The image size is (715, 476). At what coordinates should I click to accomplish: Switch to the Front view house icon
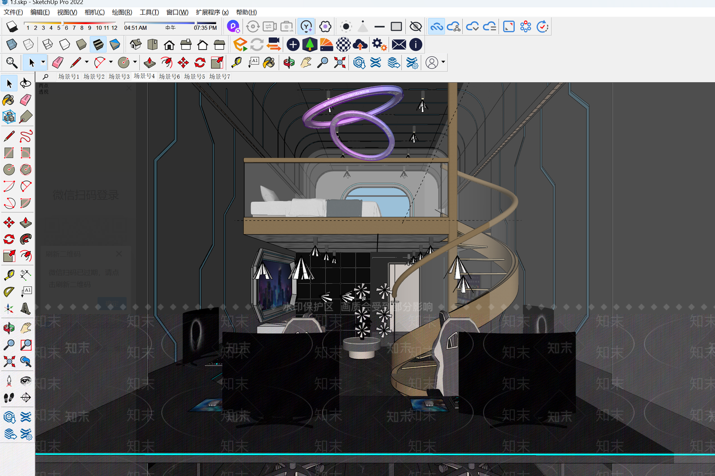(x=169, y=44)
